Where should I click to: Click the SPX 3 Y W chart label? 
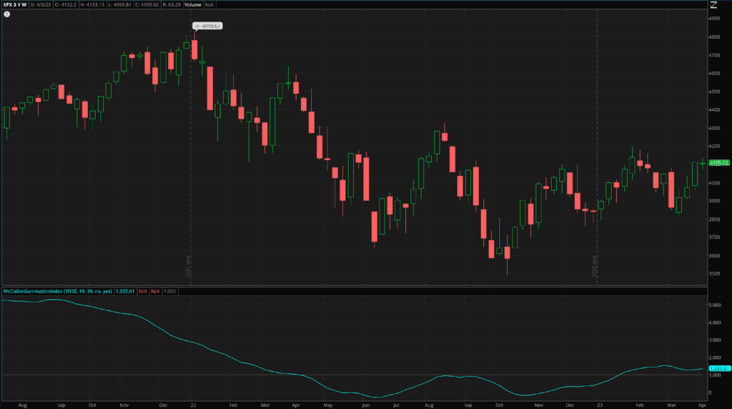[14, 5]
